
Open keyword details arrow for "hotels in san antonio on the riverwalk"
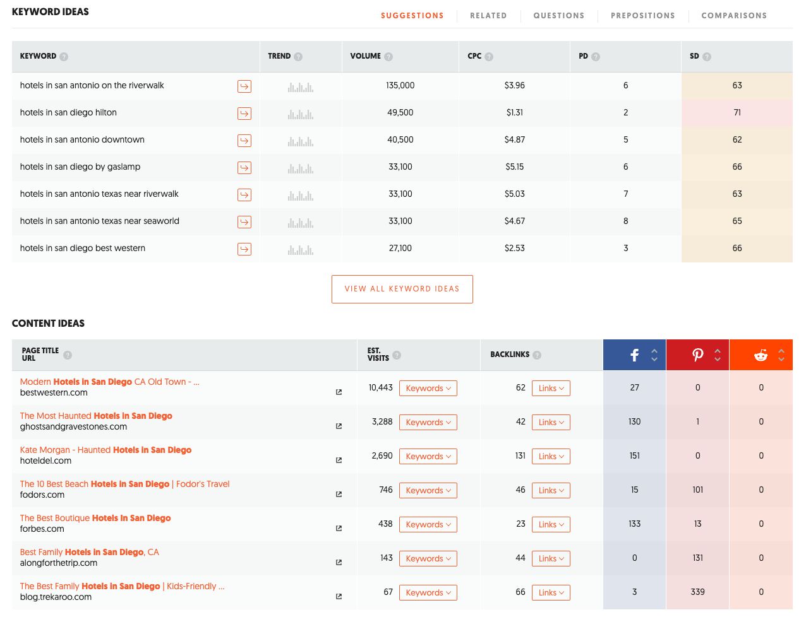point(244,86)
